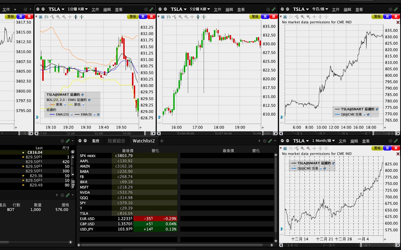Open 編輯 menu in 5分鐘 K線 chart
401x250 pixels.
[229, 9]
